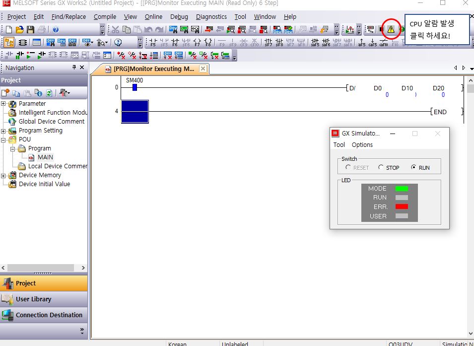
Task: Select the SM400 contact in ladder
Action: pos(135,87)
